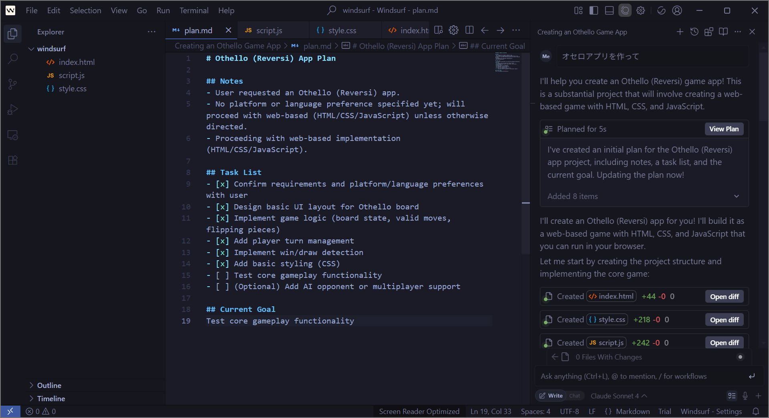The image size is (769, 418).
Task: Start voice input with the microphone
Action: pyautogui.click(x=745, y=396)
